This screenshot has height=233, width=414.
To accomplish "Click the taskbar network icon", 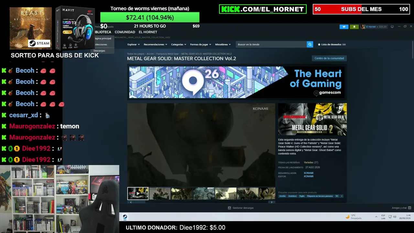I will pos(390,217).
